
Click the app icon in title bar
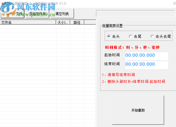(x=3, y=3)
